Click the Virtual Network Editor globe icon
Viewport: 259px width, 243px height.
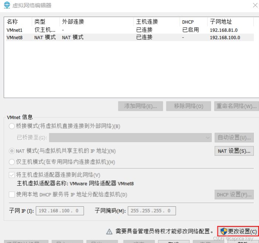click(x=7, y=5)
